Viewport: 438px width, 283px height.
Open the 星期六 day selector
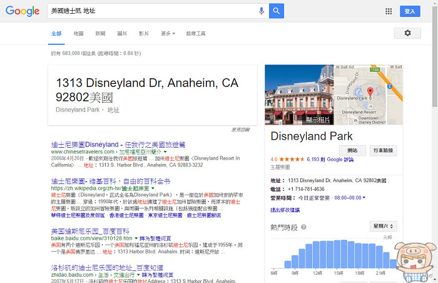383,226
